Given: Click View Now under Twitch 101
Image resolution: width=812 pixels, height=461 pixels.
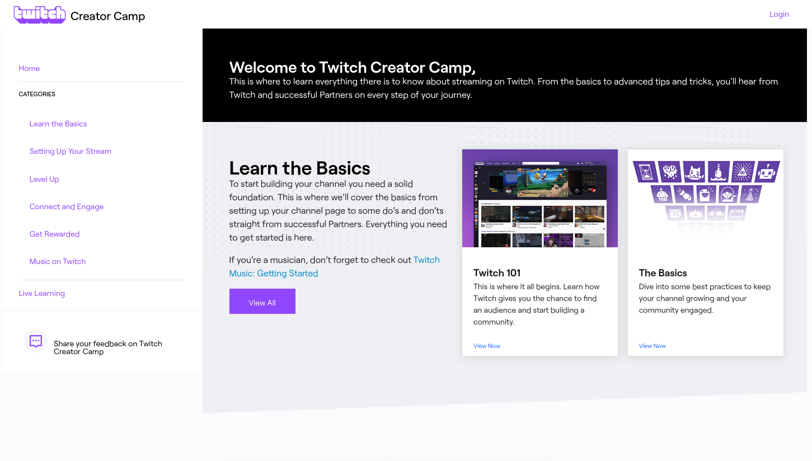Looking at the screenshot, I should point(487,346).
